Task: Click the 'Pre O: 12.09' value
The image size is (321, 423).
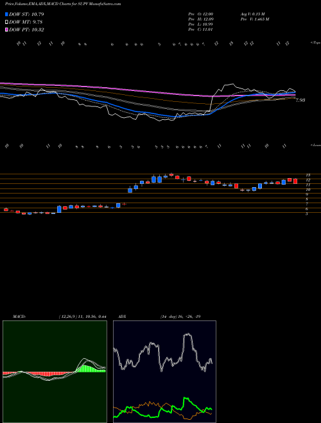Action: 201,13
